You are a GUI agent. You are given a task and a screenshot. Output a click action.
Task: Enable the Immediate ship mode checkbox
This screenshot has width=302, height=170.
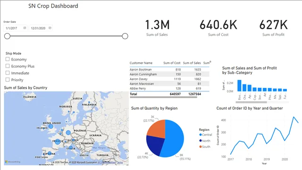(8, 73)
